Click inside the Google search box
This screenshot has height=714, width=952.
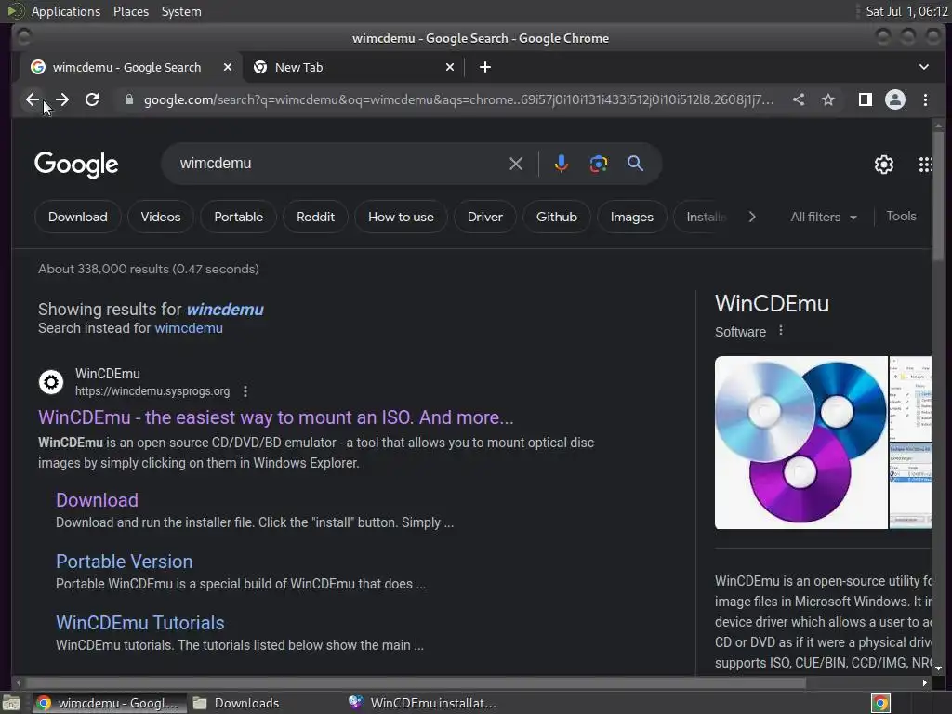(x=340, y=164)
